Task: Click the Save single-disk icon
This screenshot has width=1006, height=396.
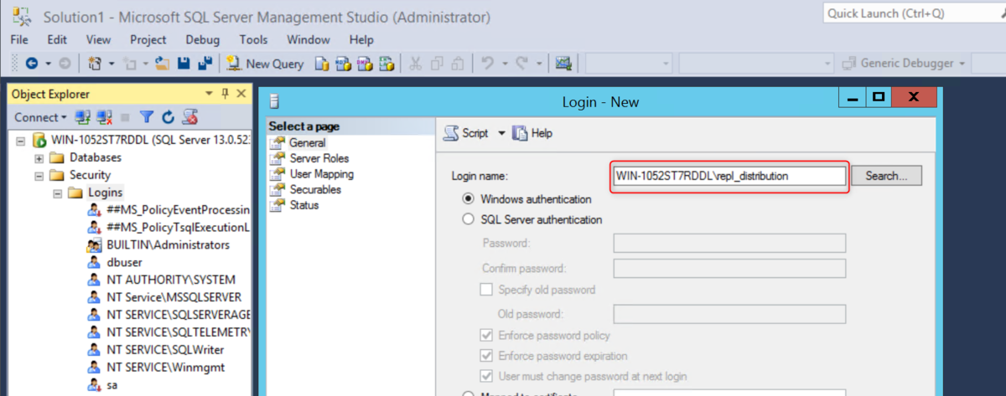Action: pyautogui.click(x=184, y=63)
